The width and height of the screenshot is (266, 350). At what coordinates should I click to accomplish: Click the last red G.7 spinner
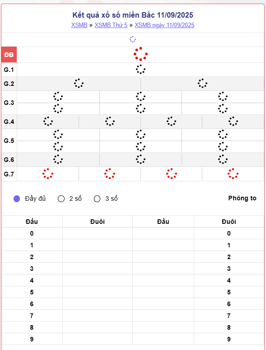233,174
